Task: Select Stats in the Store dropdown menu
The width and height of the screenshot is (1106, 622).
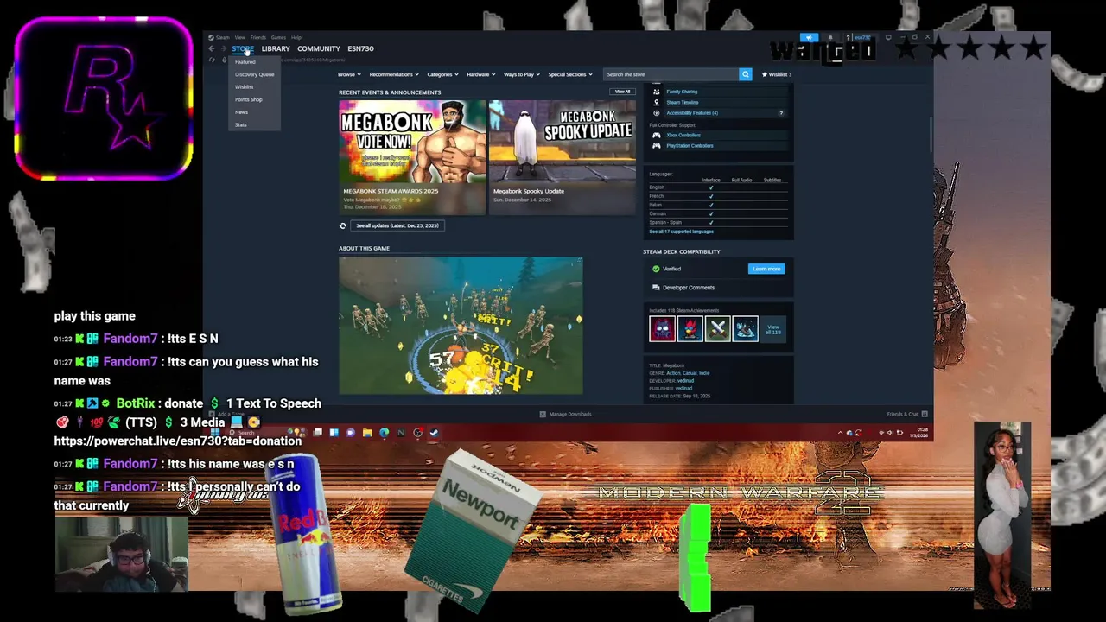Action: click(x=241, y=124)
